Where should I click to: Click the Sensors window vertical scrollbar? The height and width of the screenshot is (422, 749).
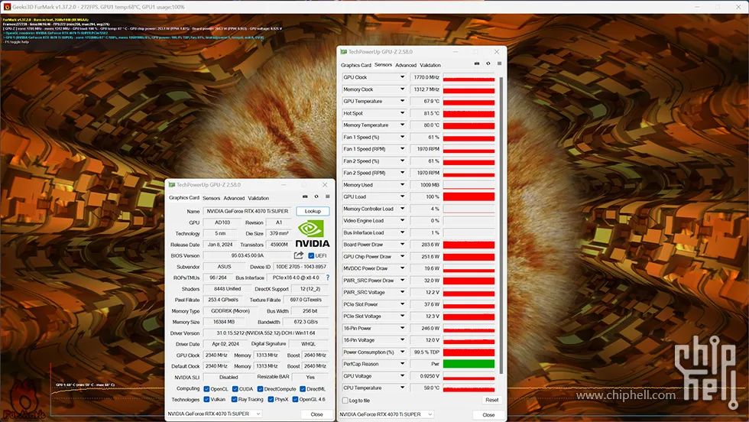501,225
